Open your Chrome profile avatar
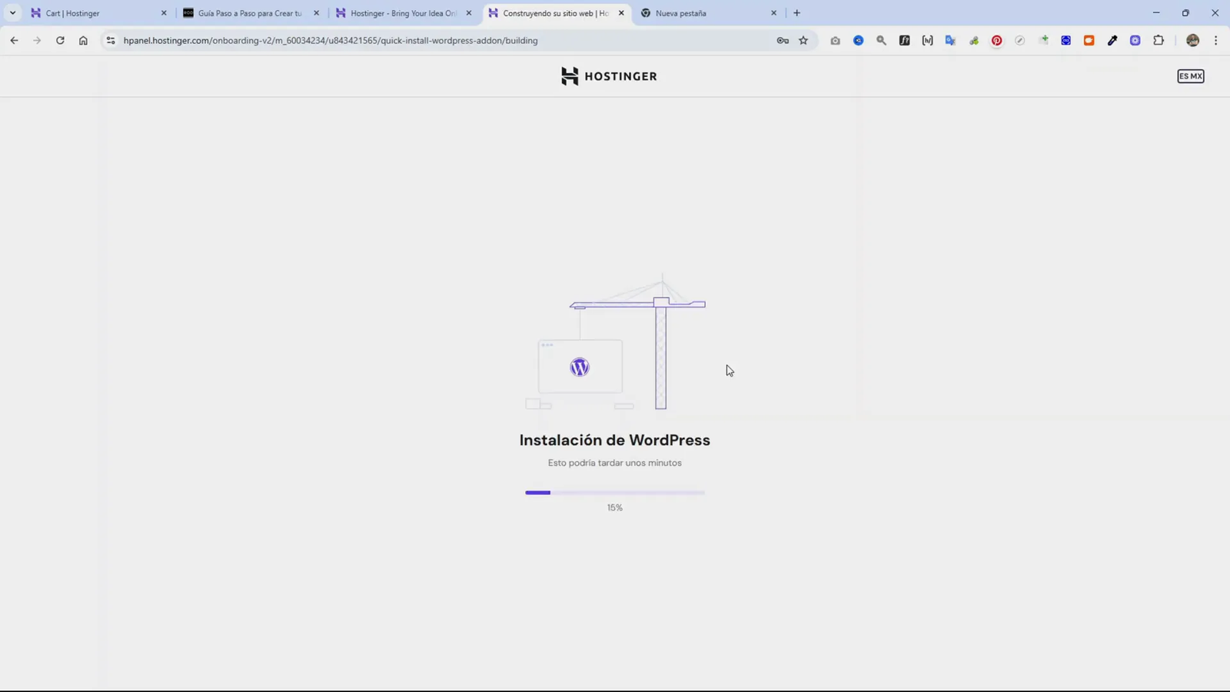 pos(1192,40)
